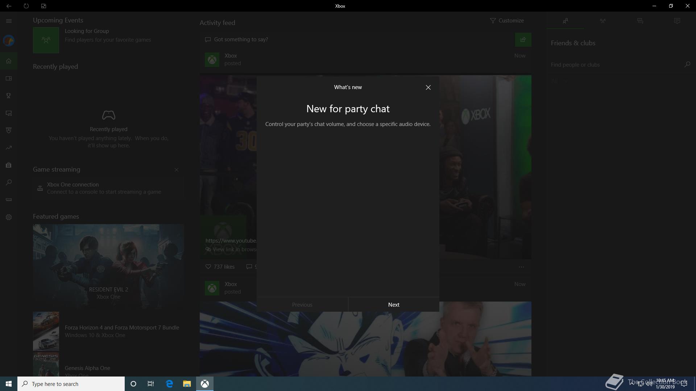Click the Forza Horizon 4 bundle title
This screenshot has height=391, width=696.
[x=122, y=327]
